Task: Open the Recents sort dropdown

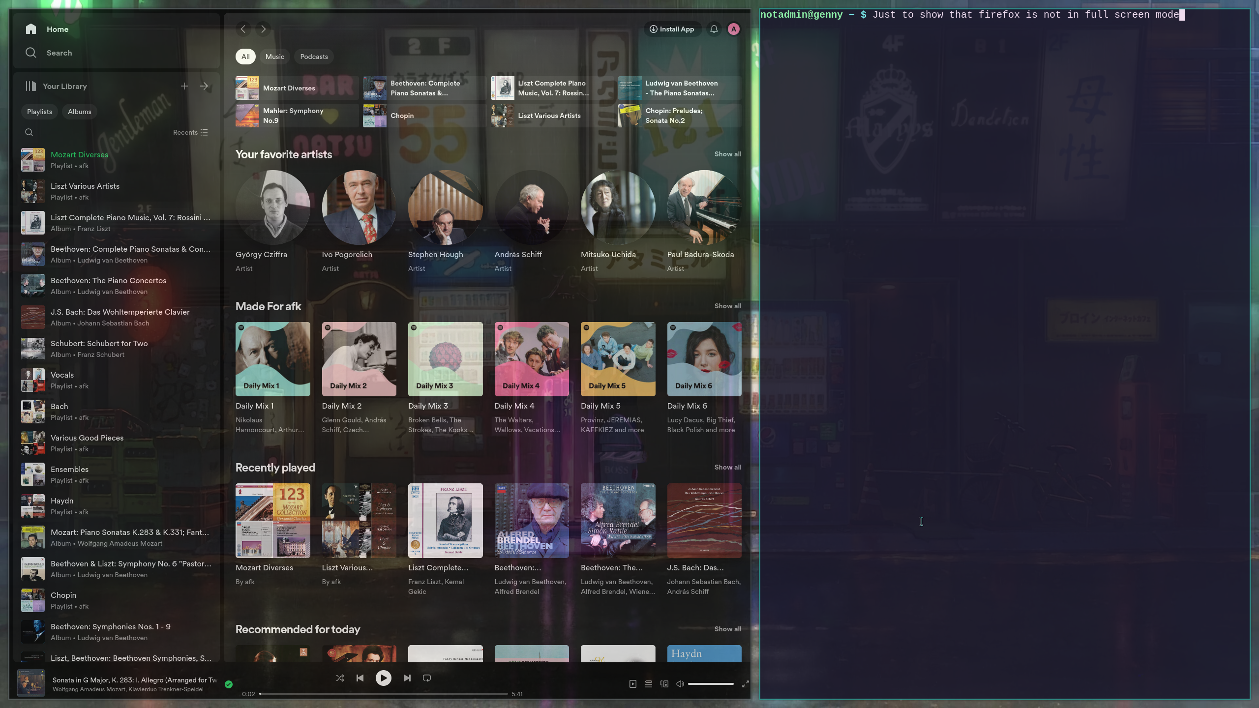Action: pyautogui.click(x=190, y=132)
